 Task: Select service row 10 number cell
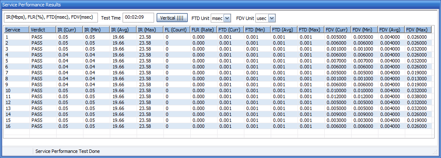[x=16, y=90]
